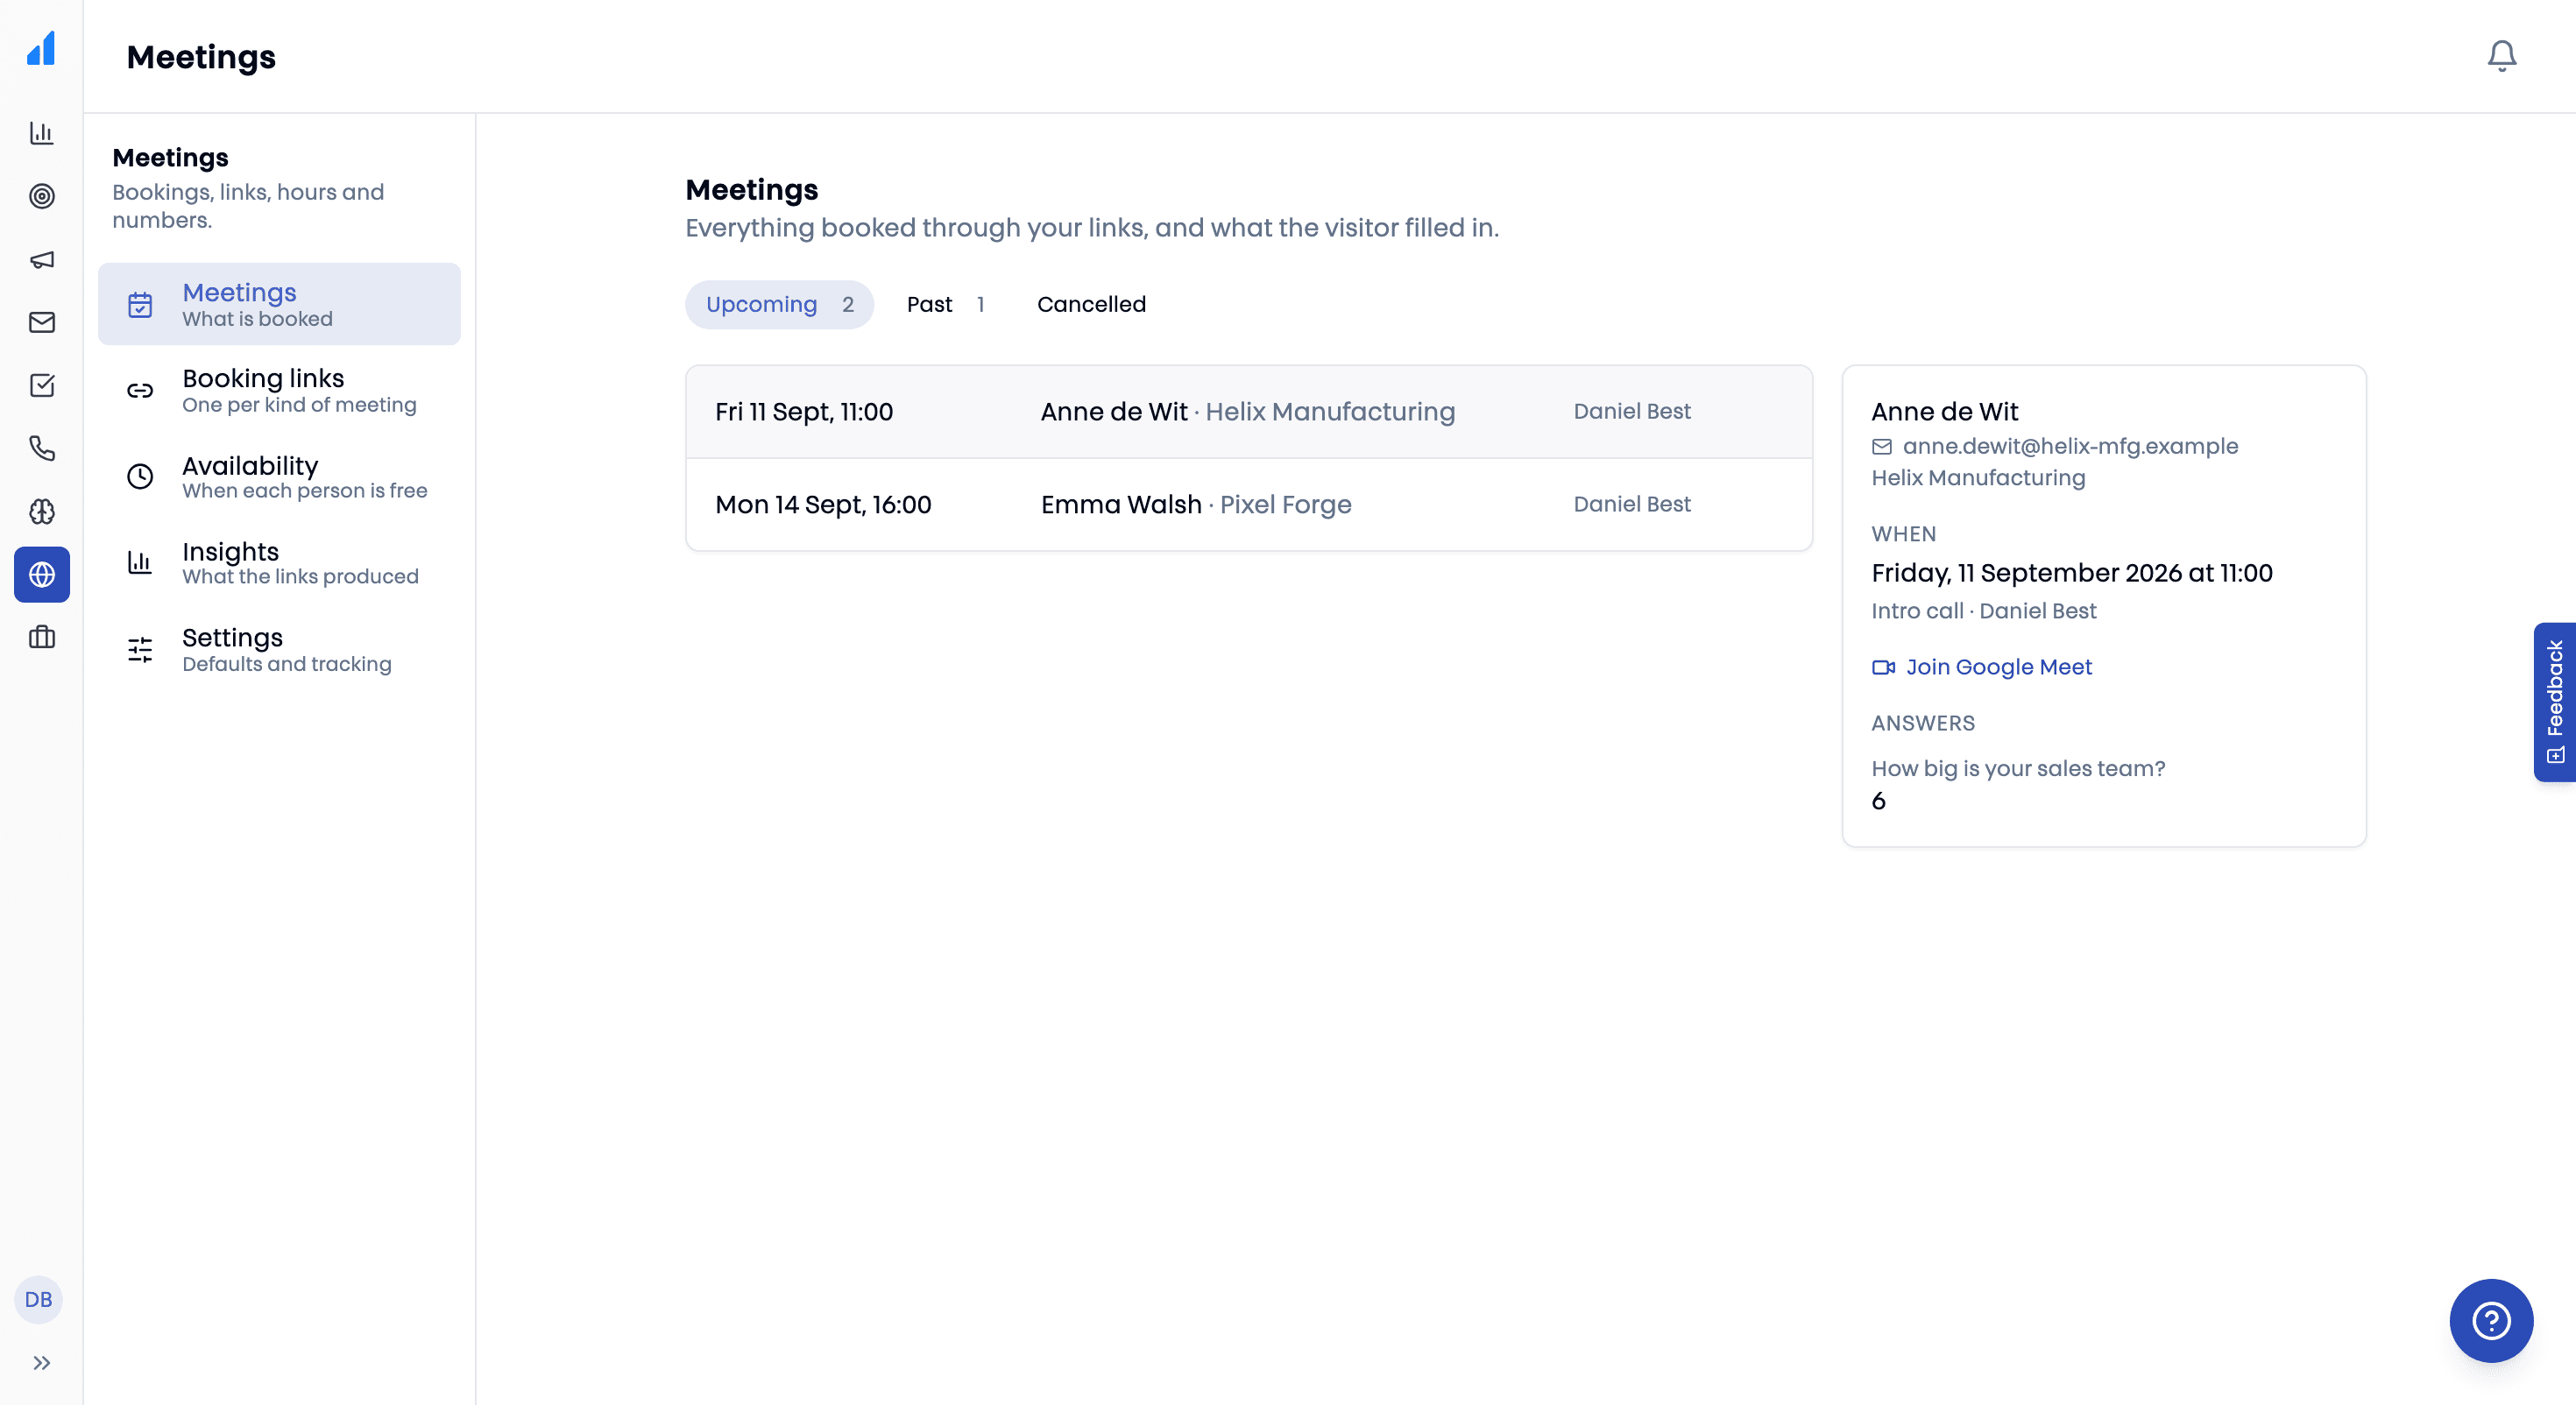Viewport: 2576px width, 1405px height.
Task: Open the phone calls icon in left rail
Action: pyautogui.click(x=41, y=448)
